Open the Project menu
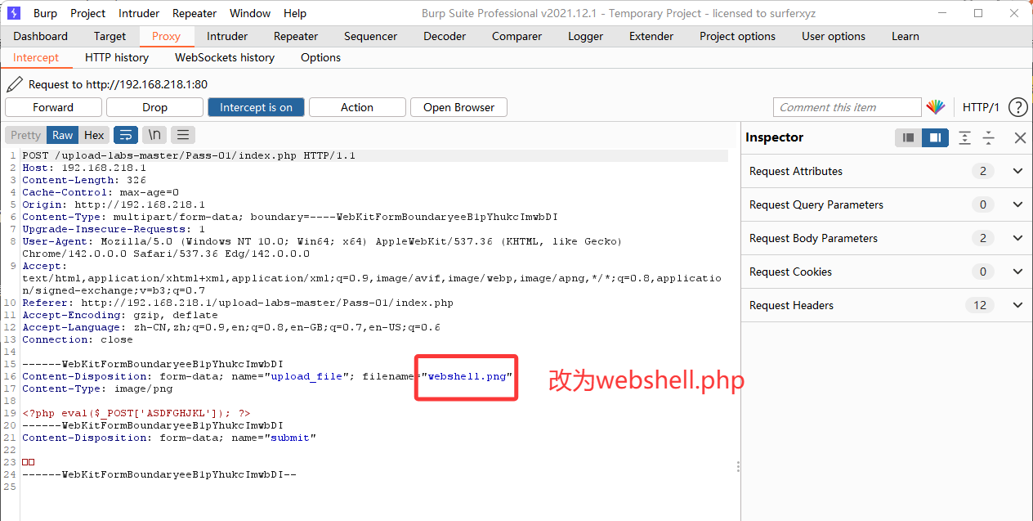 click(87, 13)
